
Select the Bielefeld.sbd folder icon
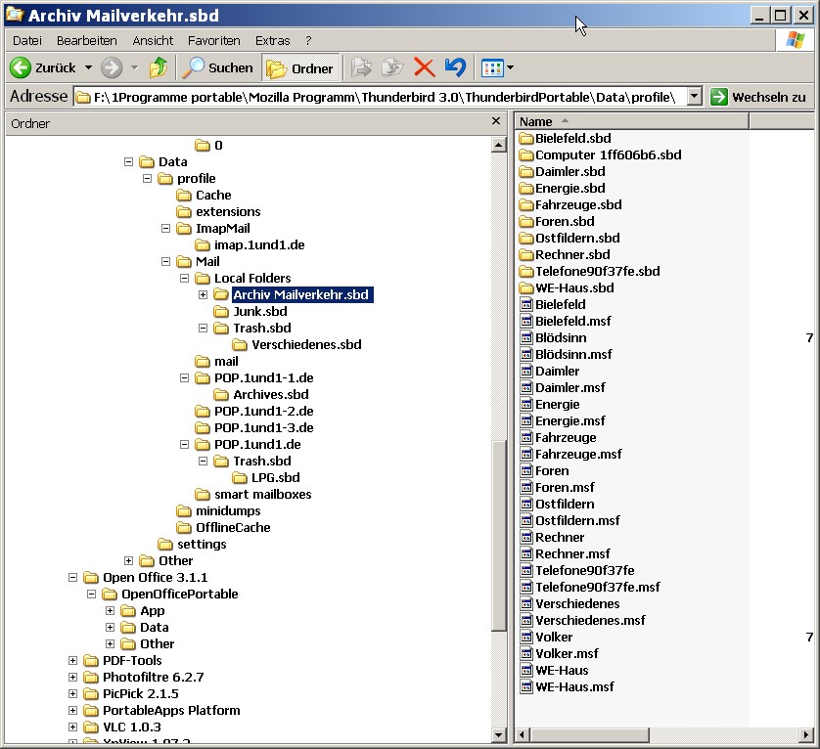(x=525, y=138)
